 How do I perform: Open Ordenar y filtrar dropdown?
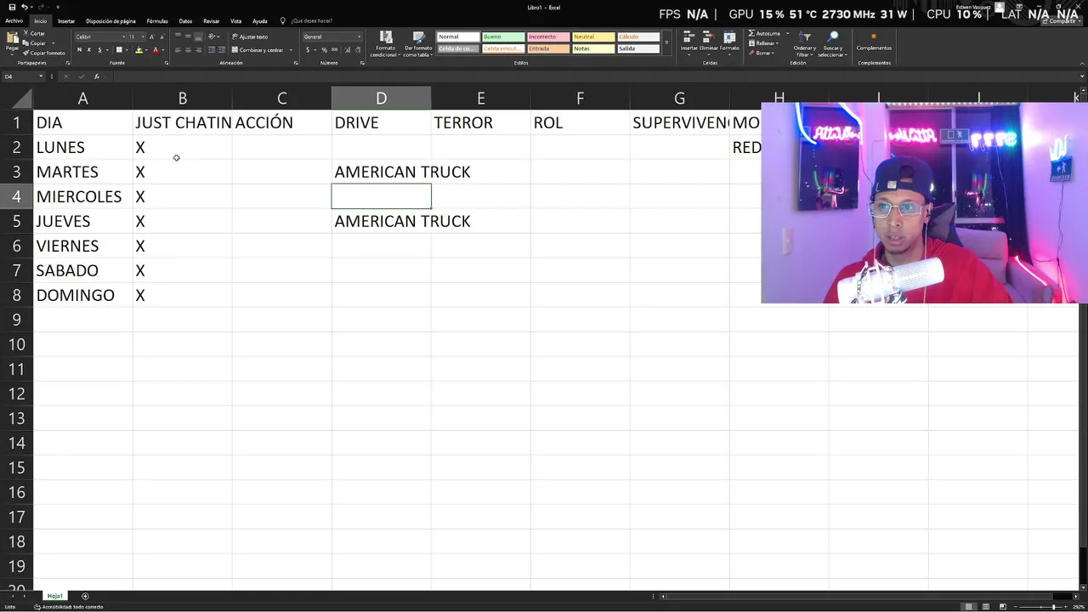(x=804, y=44)
